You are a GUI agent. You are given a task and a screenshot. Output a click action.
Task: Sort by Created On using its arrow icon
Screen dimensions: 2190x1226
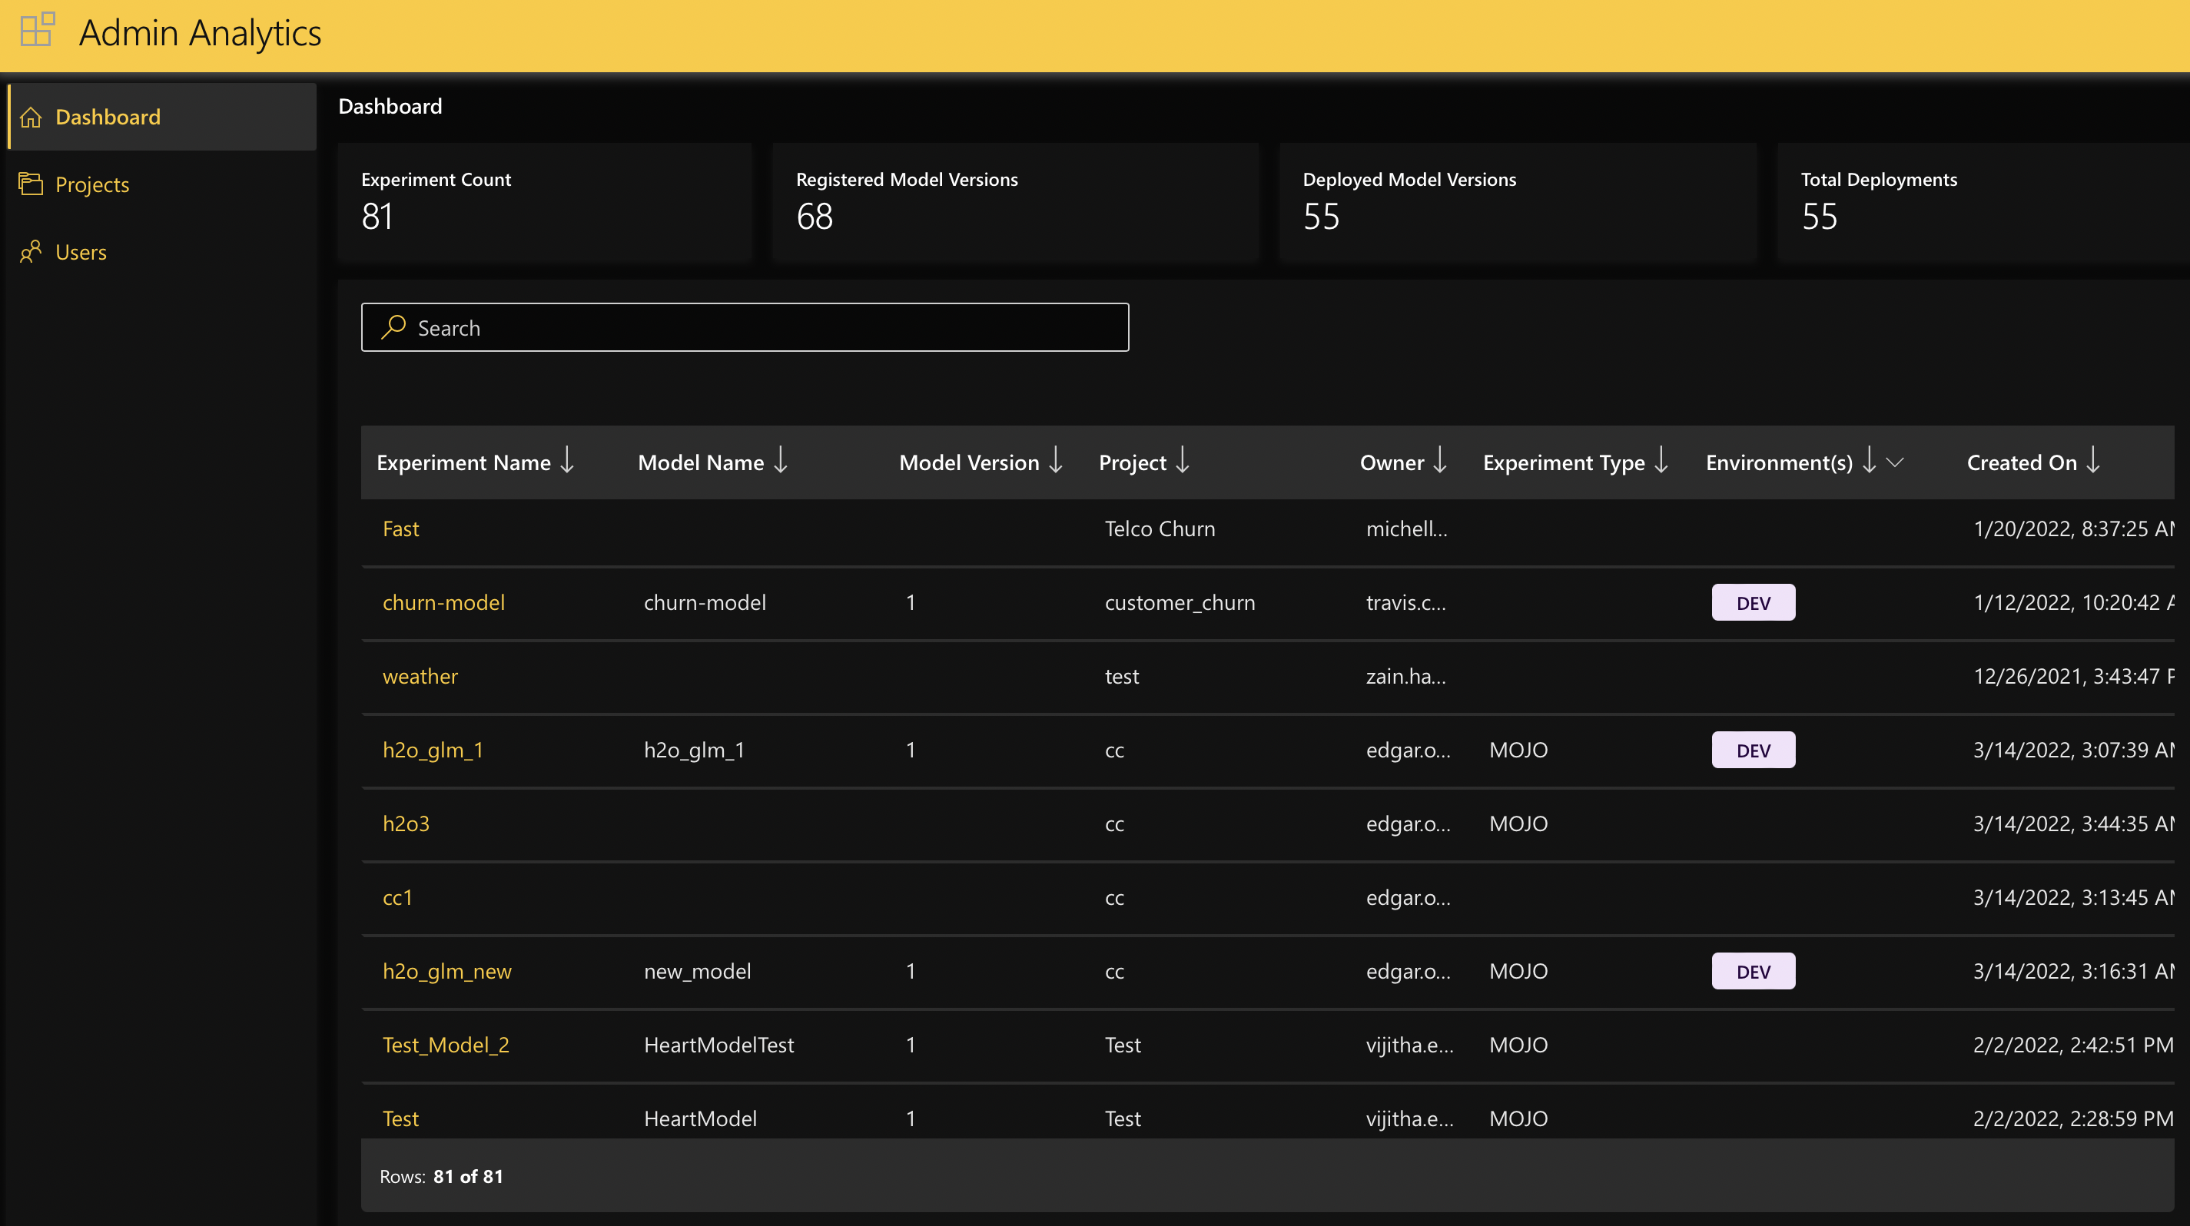click(2094, 462)
